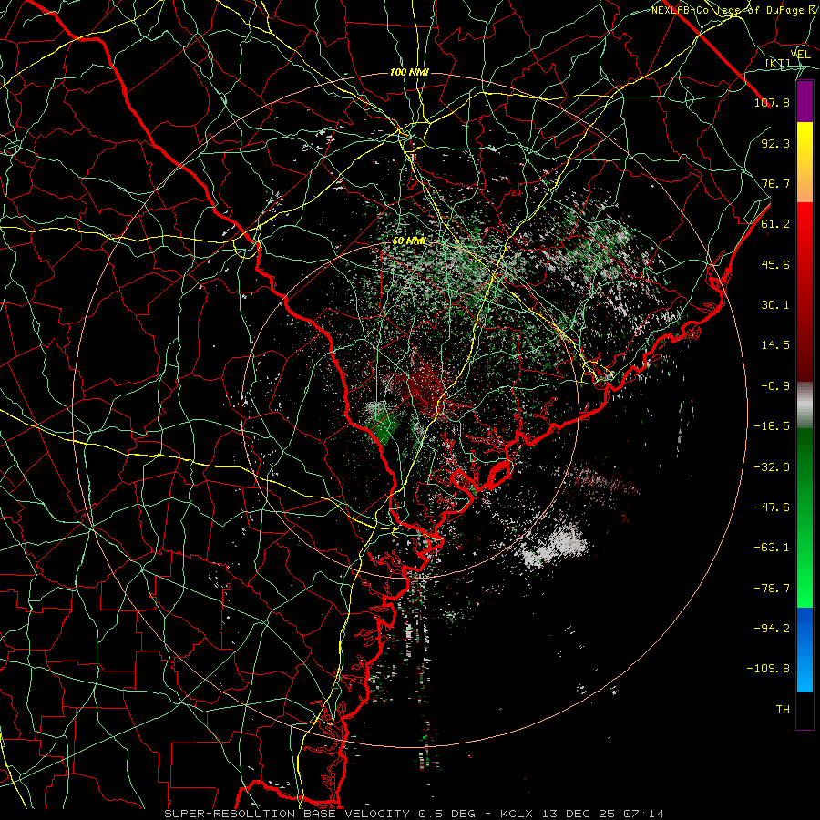Pick the blue band of the velocity scale

[805, 650]
